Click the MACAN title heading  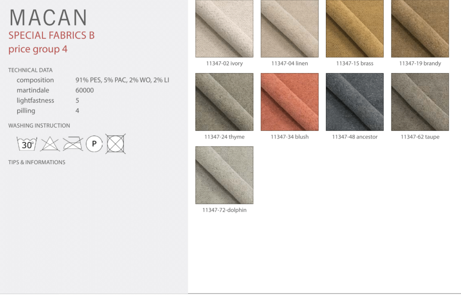pos(48,18)
